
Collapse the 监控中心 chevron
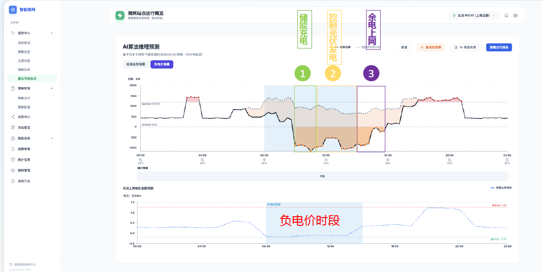point(51,33)
